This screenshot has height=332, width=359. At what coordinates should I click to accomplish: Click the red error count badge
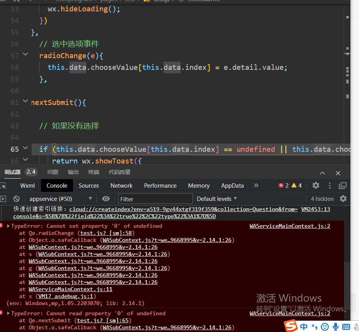[283, 185]
